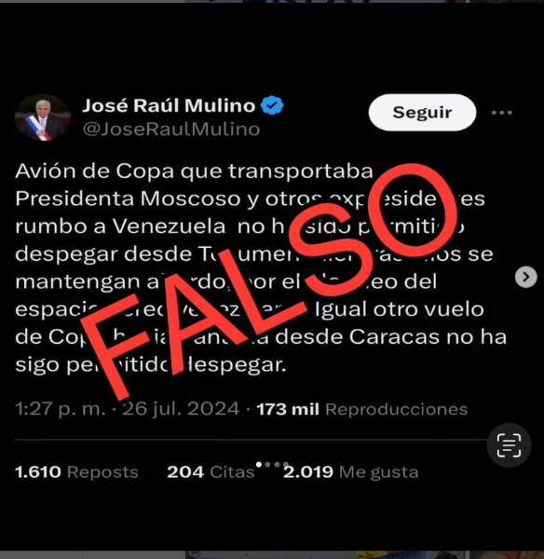
Task: Click the date 26 jul. 2024
Action: click(181, 409)
